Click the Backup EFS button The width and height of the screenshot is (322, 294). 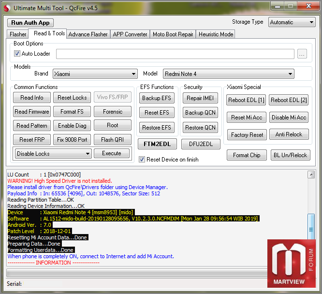157,98
